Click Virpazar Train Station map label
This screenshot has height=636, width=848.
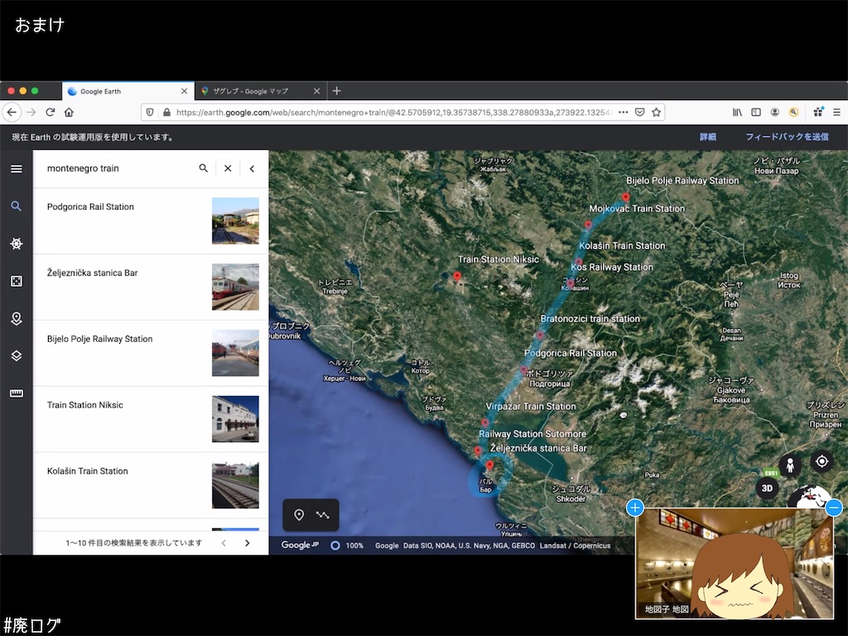pos(531,407)
